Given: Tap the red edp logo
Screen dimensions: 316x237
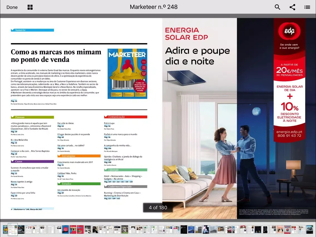Looking at the screenshot, I should (x=289, y=31).
